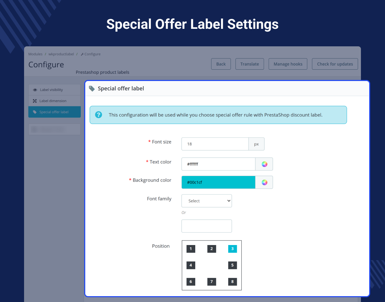Click the Special offer label panel title
The width and height of the screenshot is (385, 302).
tap(121, 89)
